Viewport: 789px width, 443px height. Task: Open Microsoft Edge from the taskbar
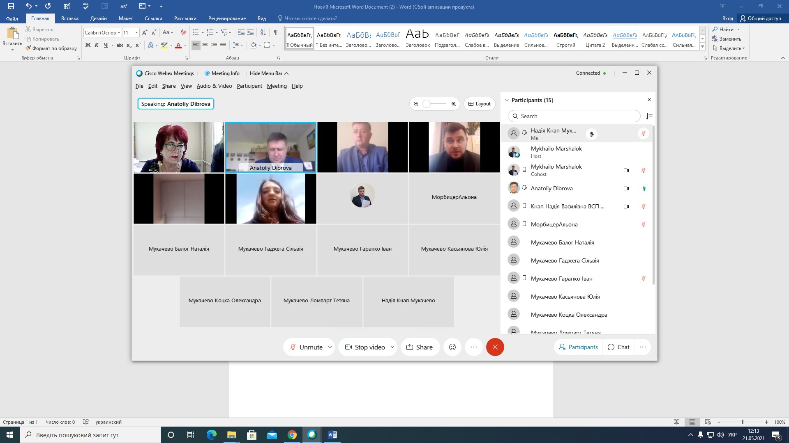click(x=211, y=435)
